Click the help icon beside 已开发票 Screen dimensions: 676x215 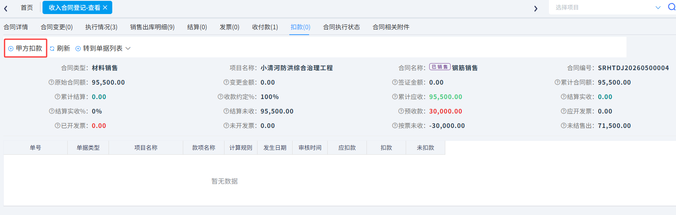click(58, 125)
